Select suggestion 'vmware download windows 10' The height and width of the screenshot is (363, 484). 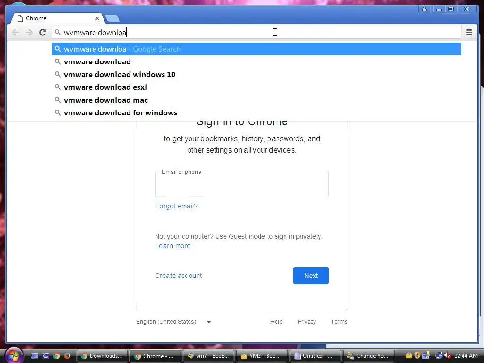[x=257, y=74]
